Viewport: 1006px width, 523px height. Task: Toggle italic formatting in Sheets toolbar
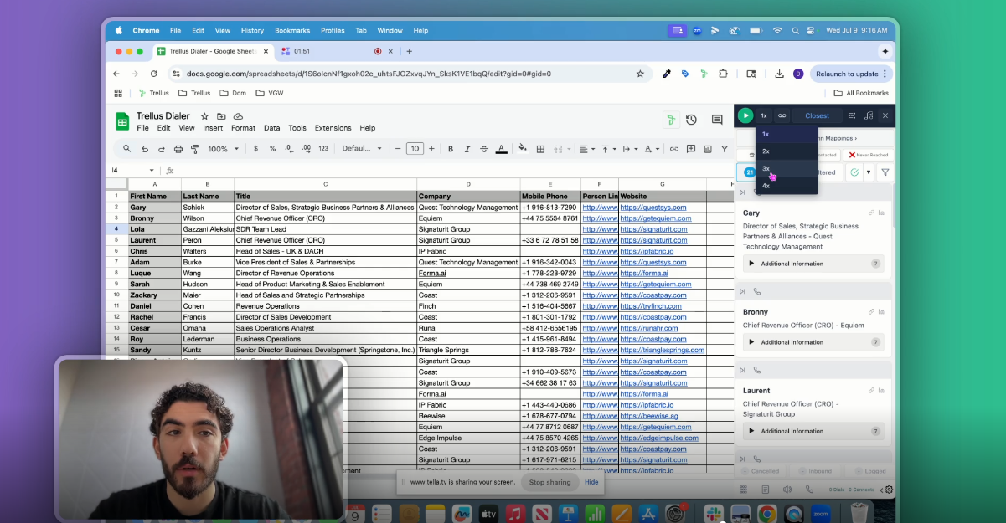[x=467, y=149]
